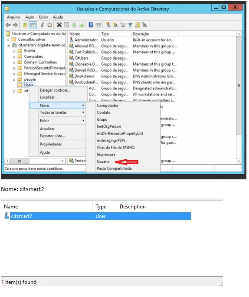Click the vertical scrollbar down arrow

(239, 161)
